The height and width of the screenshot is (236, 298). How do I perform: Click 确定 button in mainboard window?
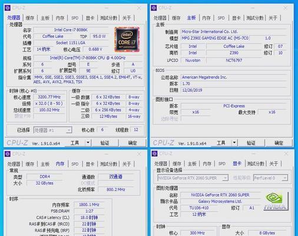point(279,143)
